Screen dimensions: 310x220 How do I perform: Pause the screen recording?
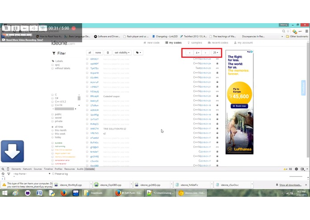pyautogui.click(x=16, y=28)
